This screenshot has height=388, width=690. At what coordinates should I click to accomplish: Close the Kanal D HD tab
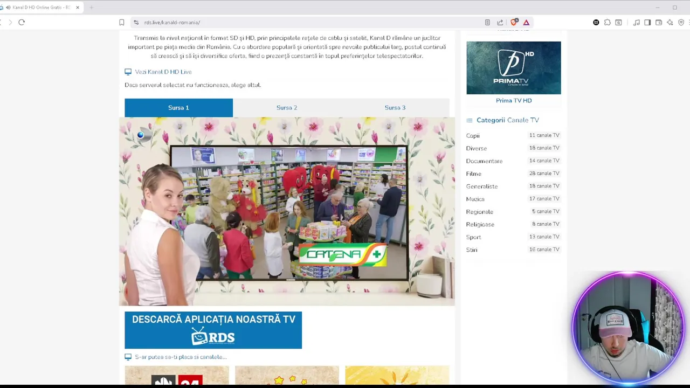[x=78, y=8]
